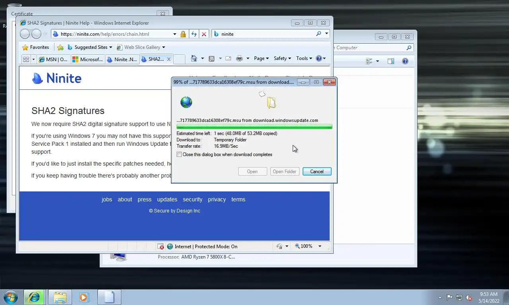Click the network tray icon
Viewport: 509px width, 305px height.
459,297
